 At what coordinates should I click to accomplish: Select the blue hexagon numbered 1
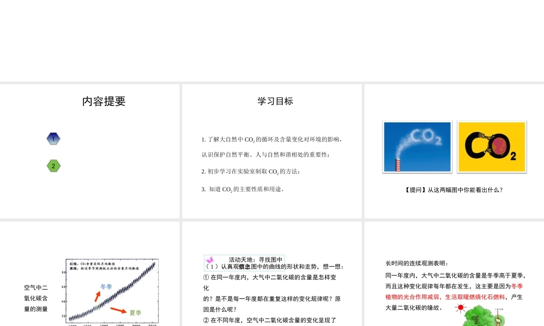tap(53, 139)
